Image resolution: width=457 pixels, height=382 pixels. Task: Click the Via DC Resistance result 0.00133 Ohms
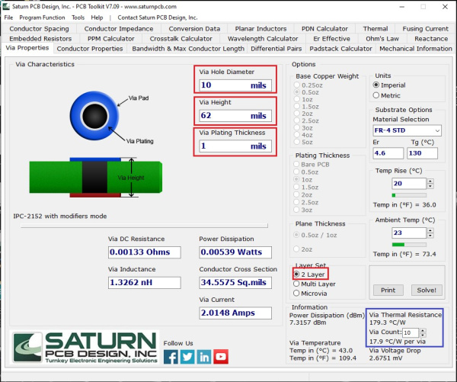pyautogui.click(x=144, y=252)
